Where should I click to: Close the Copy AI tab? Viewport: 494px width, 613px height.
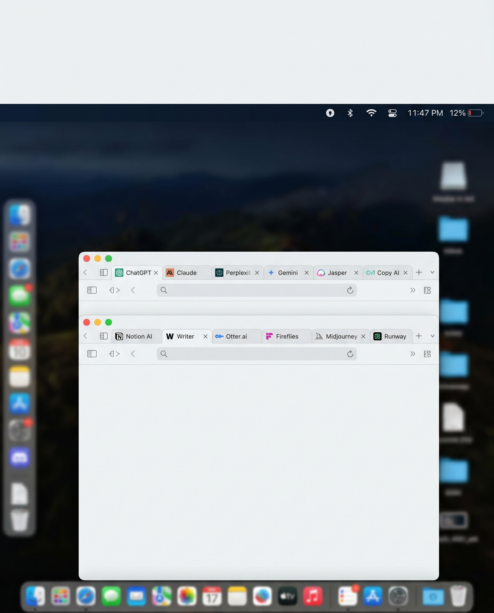(406, 273)
